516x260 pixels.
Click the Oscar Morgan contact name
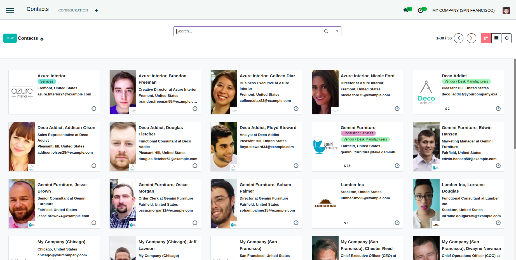coord(163,188)
